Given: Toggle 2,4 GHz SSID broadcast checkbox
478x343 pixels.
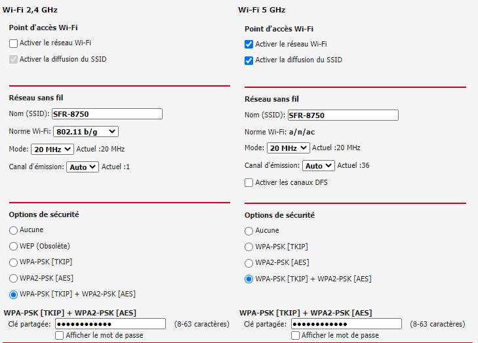Looking at the screenshot, I should pos(13,60).
